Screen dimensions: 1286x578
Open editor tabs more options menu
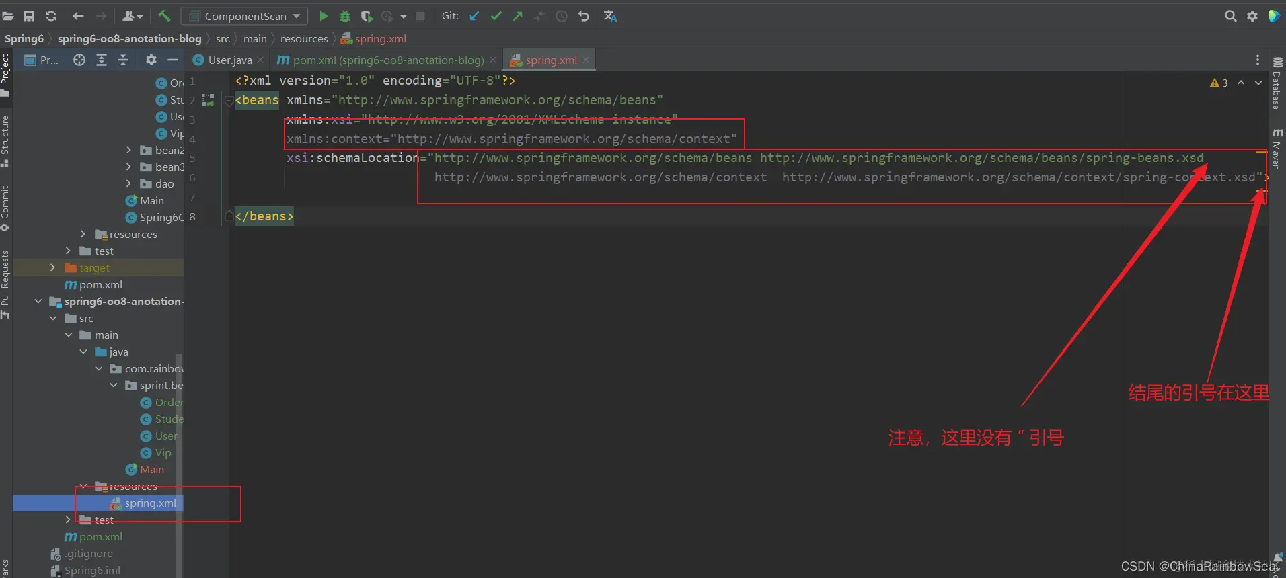[x=1257, y=60]
